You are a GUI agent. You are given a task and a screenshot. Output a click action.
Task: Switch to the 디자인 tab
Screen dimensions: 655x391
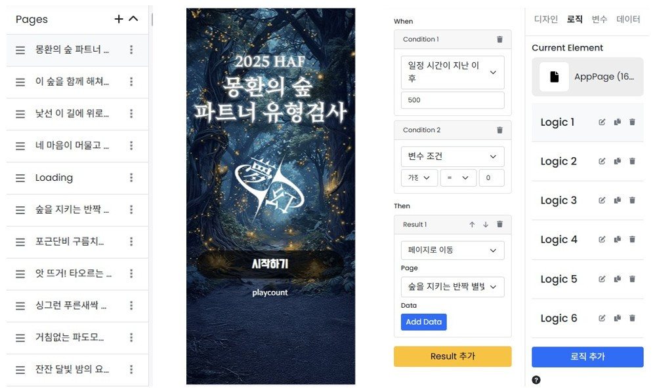tap(546, 19)
